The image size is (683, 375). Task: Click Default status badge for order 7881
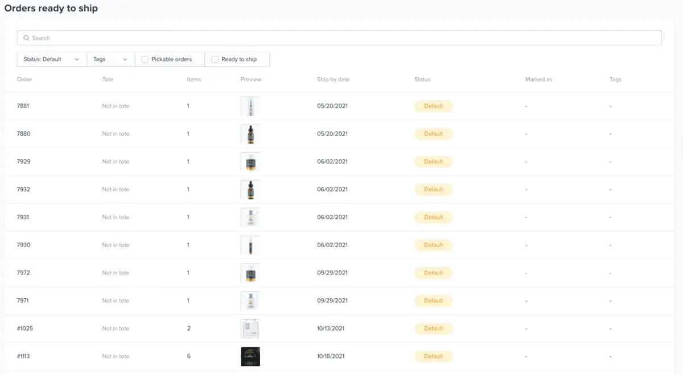433,106
